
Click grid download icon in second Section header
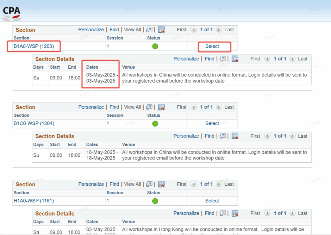click(162, 107)
